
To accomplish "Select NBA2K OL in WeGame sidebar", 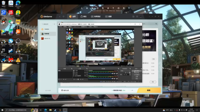I will click(48, 39).
